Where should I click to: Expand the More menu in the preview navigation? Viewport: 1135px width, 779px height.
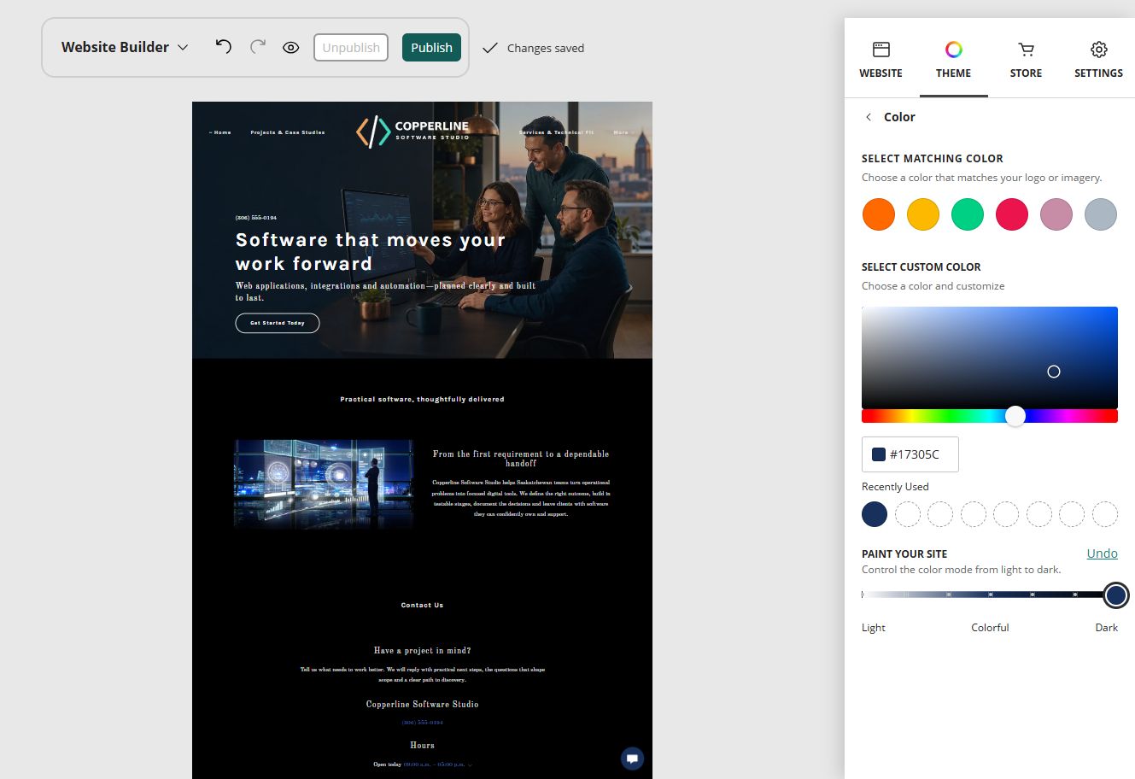[623, 132]
